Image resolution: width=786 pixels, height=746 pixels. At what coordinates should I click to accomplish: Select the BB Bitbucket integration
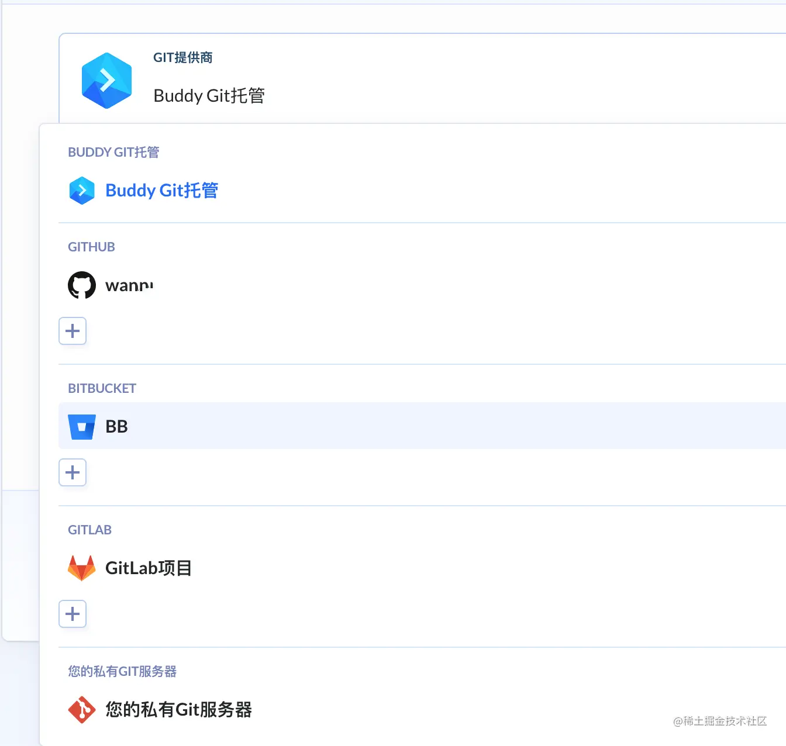(x=422, y=426)
